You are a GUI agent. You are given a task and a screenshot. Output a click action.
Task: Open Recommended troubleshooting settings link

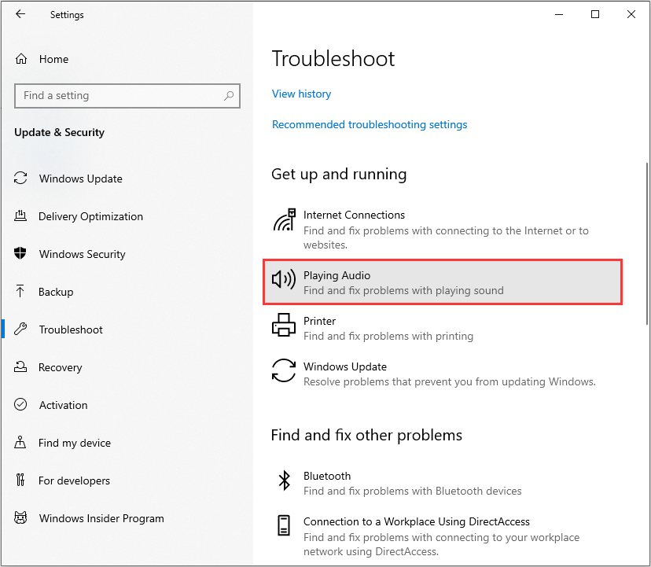(370, 124)
